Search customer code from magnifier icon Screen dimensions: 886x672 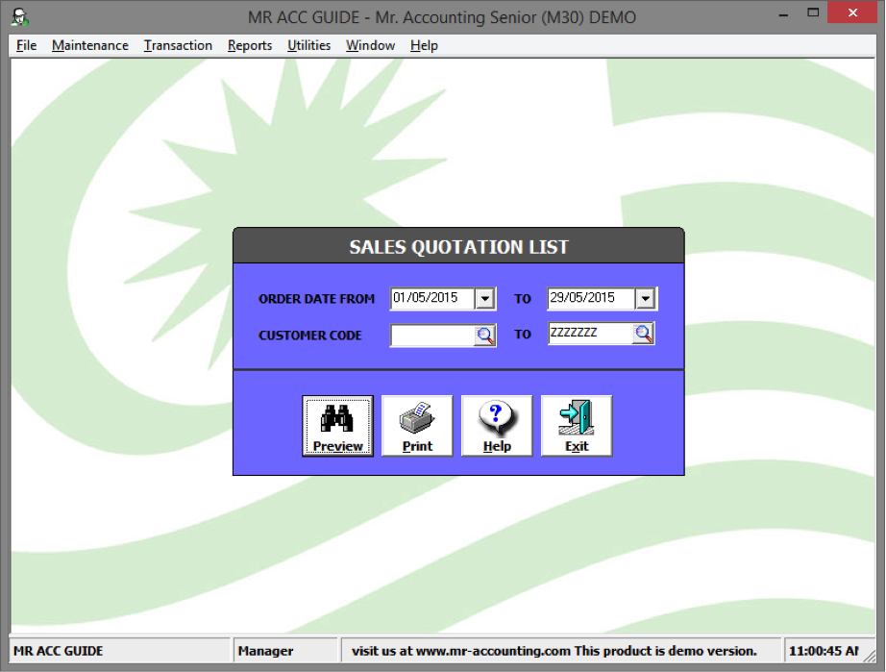[x=484, y=336]
